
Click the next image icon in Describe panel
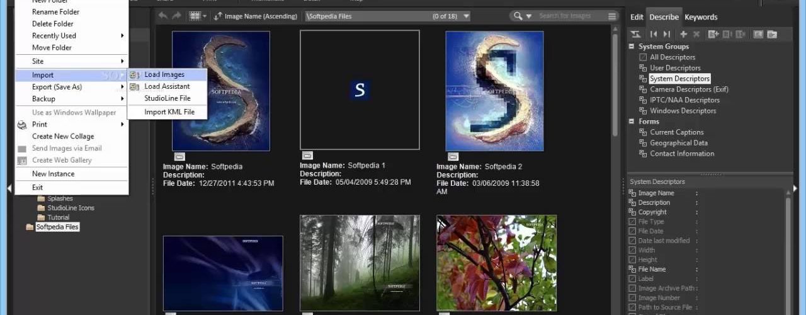(667, 34)
